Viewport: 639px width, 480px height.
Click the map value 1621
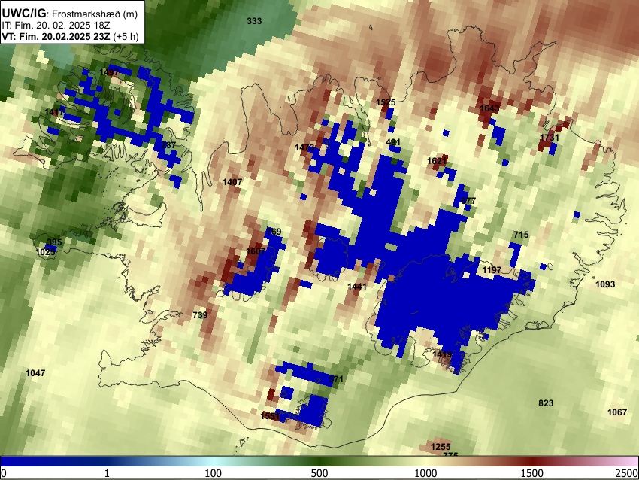coord(437,161)
